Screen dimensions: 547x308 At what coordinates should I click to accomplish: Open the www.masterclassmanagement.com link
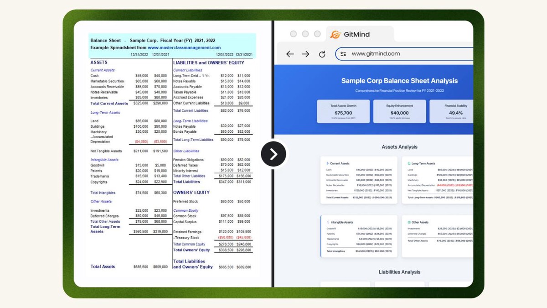(x=184, y=47)
